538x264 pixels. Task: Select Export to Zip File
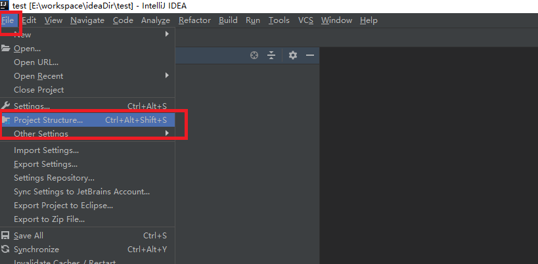49,219
